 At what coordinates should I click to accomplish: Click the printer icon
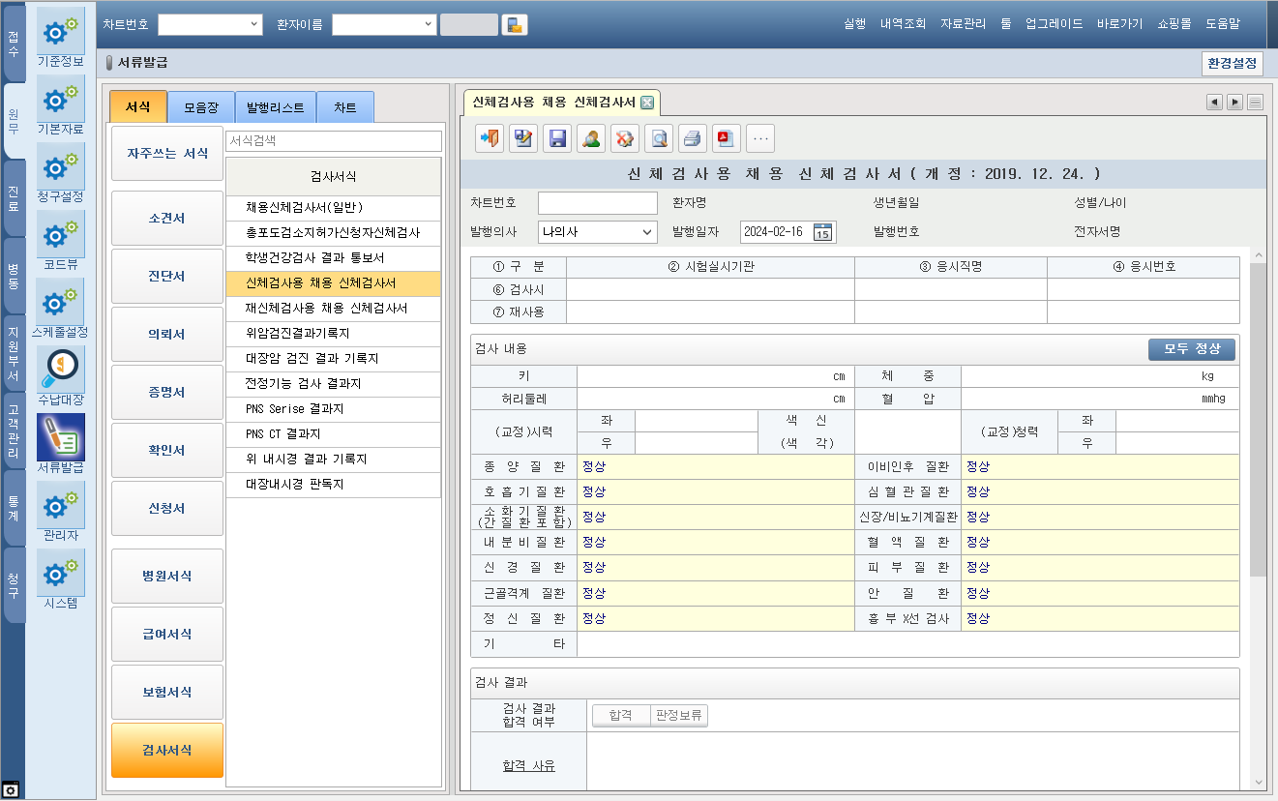693,138
